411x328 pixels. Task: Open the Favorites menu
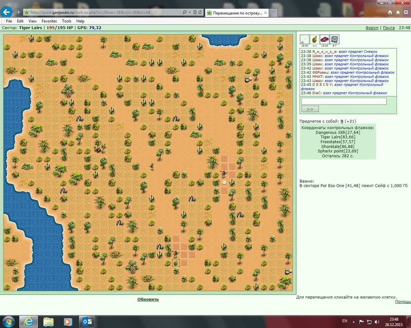(49, 21)
